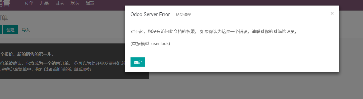Click the 销售订单 italic text in help panel

(10, 70)
